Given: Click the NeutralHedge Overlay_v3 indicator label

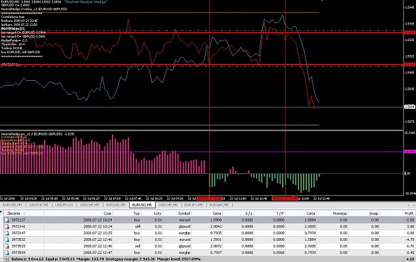Looking at the screenshot, I should click(34, 9).
